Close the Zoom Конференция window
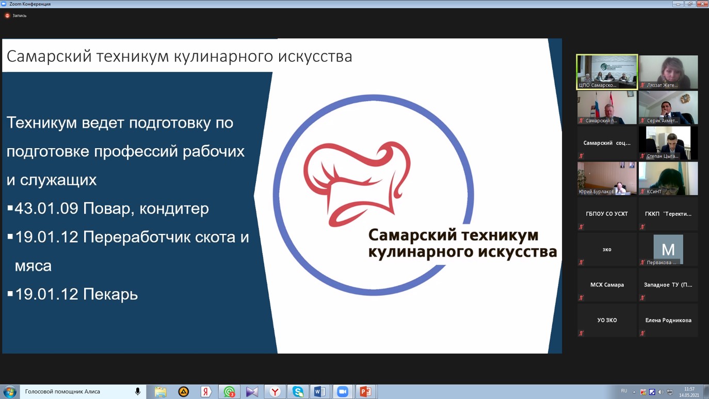 [x=702, y=4]
